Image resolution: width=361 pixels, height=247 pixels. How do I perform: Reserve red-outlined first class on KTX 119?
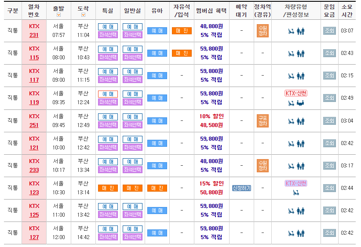coord(108,94)
